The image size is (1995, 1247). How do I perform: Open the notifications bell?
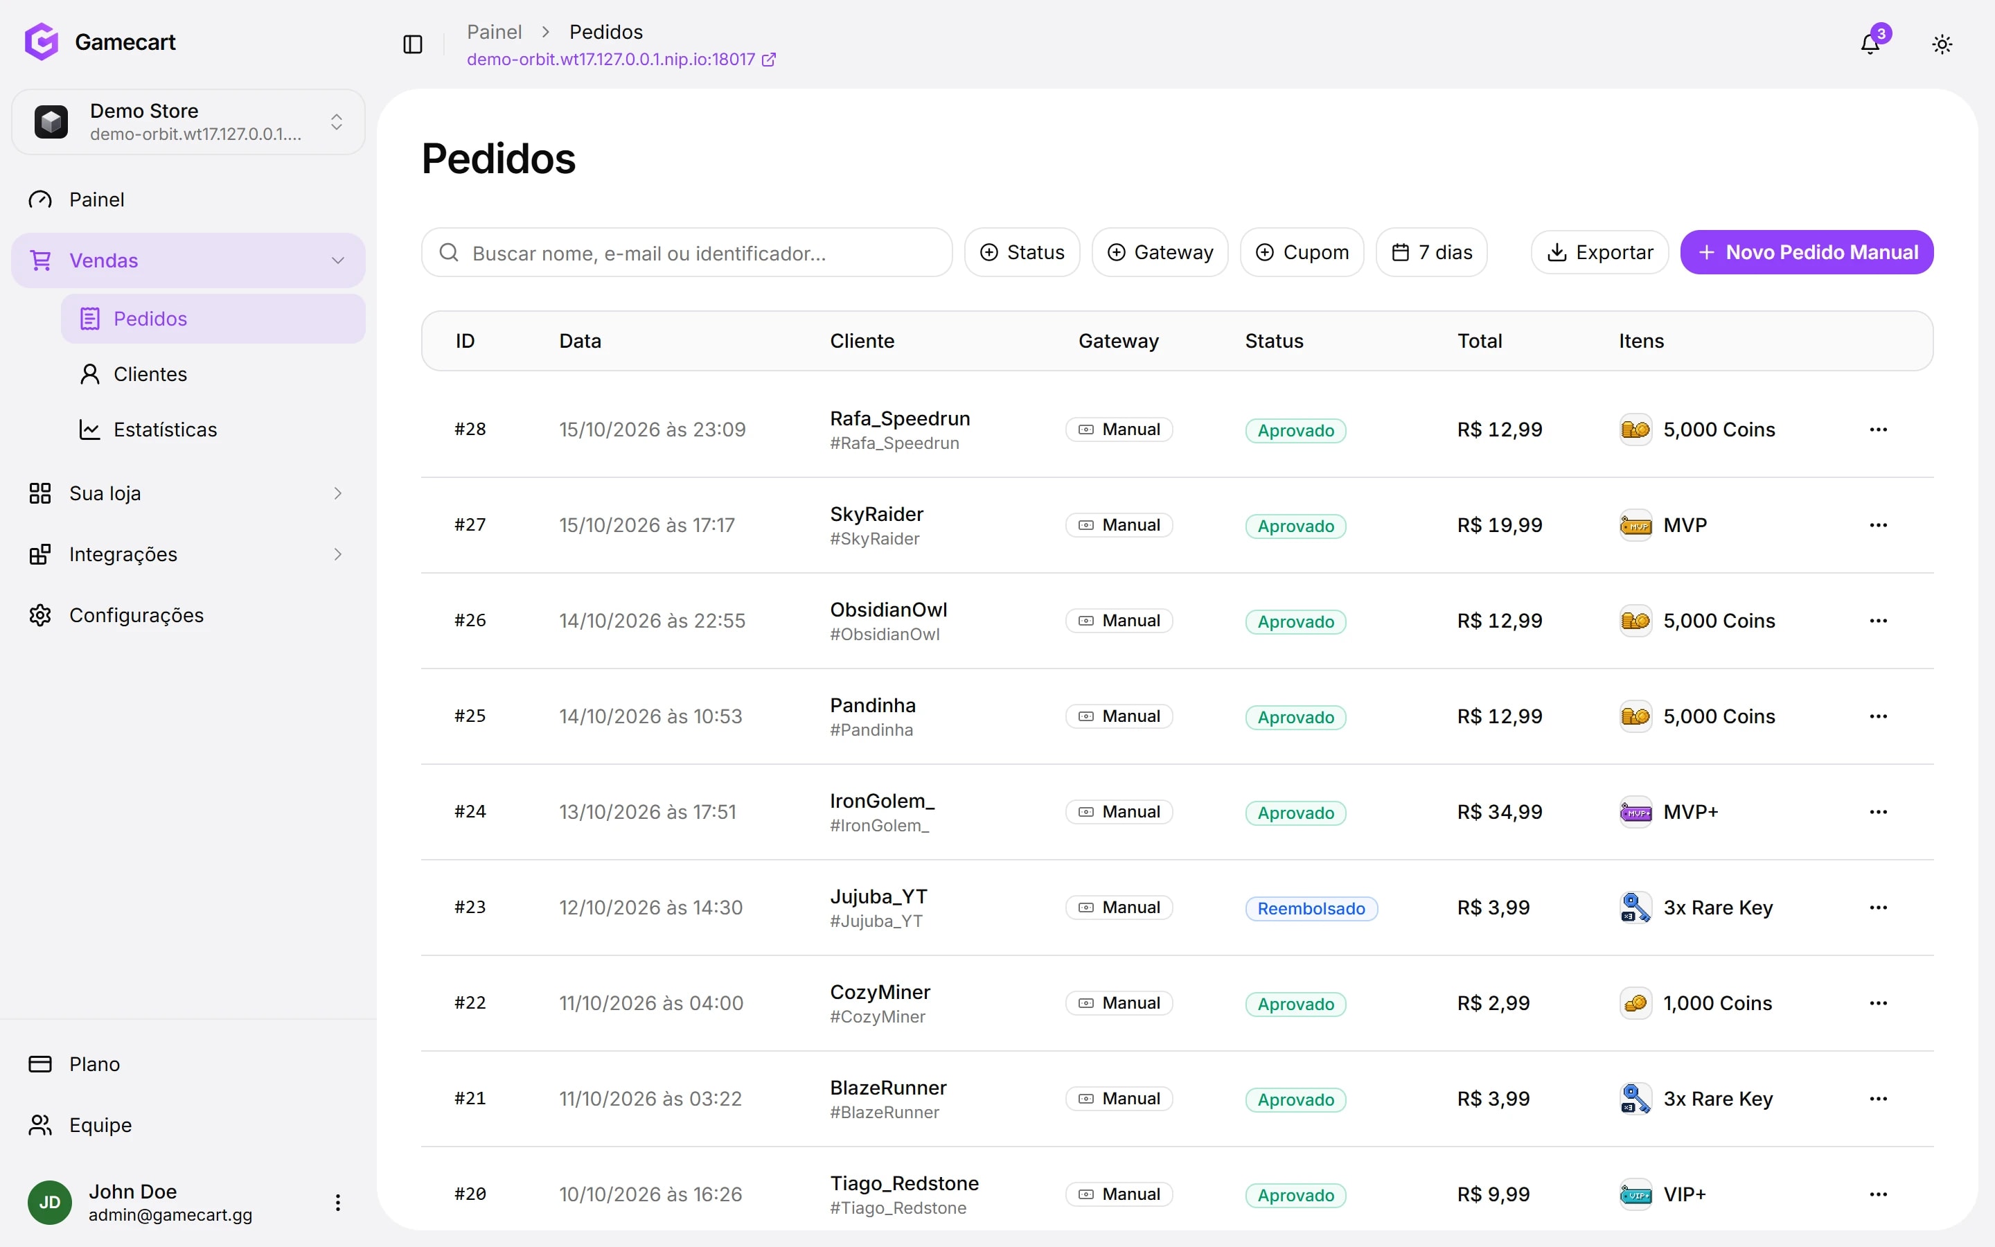coord(1870,44)
